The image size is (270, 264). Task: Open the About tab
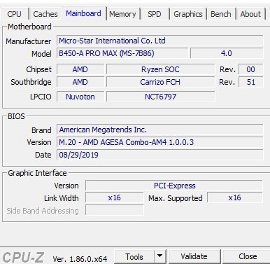(250, 14)
